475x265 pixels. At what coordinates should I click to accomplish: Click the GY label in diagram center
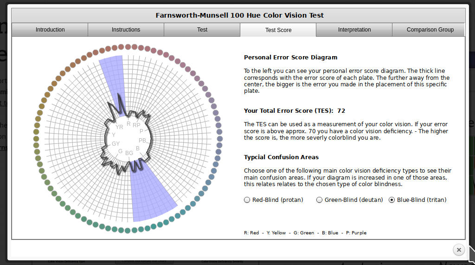[116, 144]
